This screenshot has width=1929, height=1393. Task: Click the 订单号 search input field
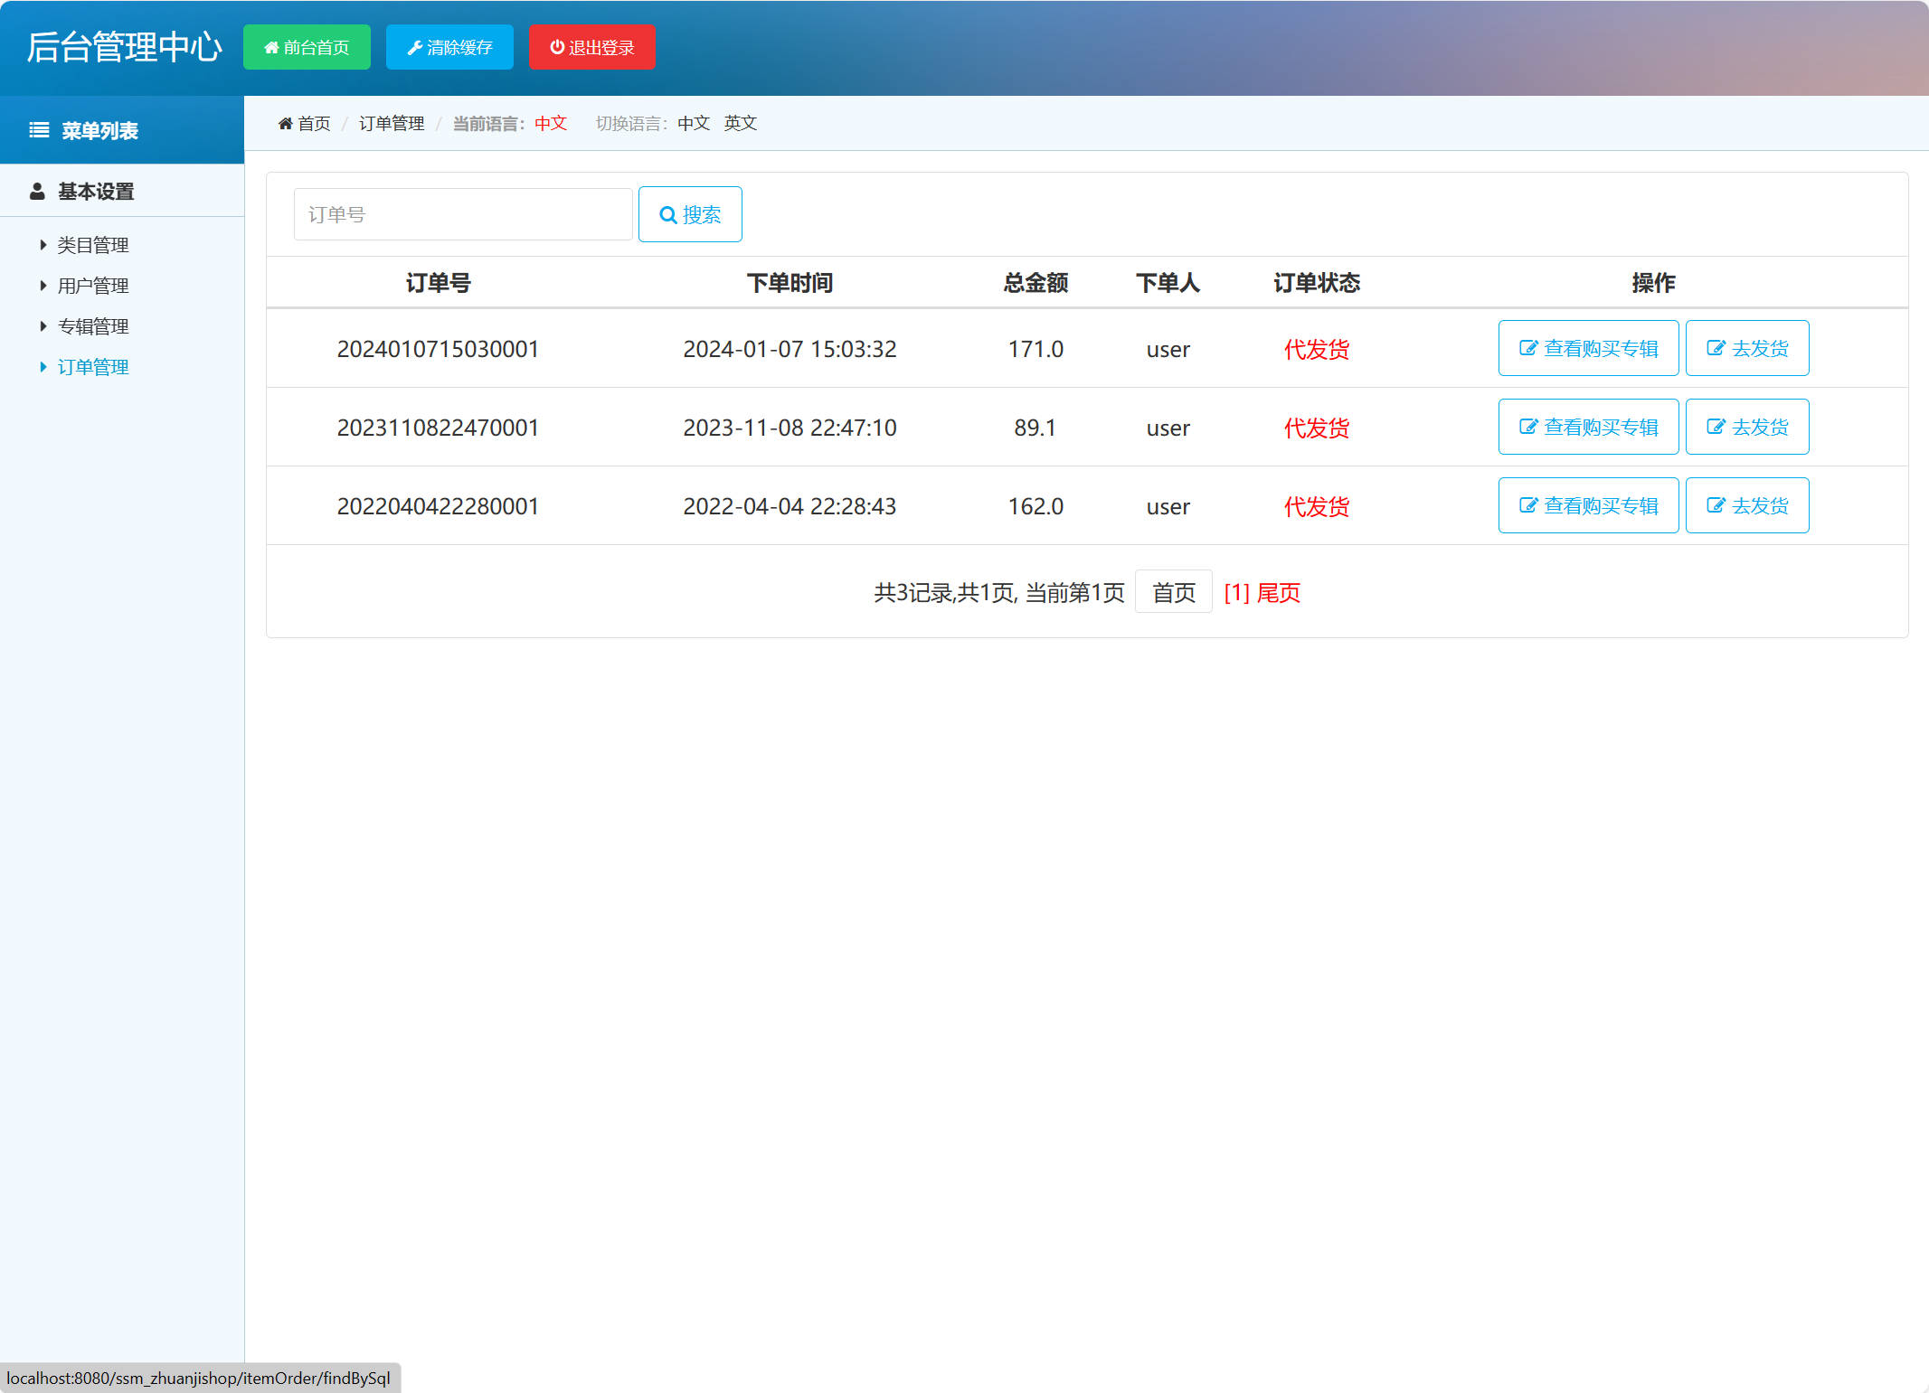pos(462,213)
